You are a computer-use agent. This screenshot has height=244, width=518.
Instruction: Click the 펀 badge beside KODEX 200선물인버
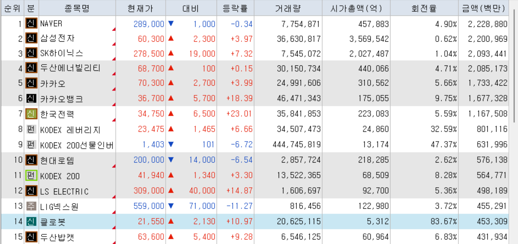31,145
